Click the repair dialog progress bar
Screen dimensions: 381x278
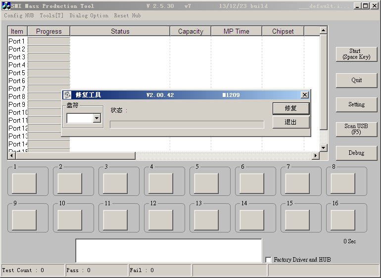coord(187,125)
